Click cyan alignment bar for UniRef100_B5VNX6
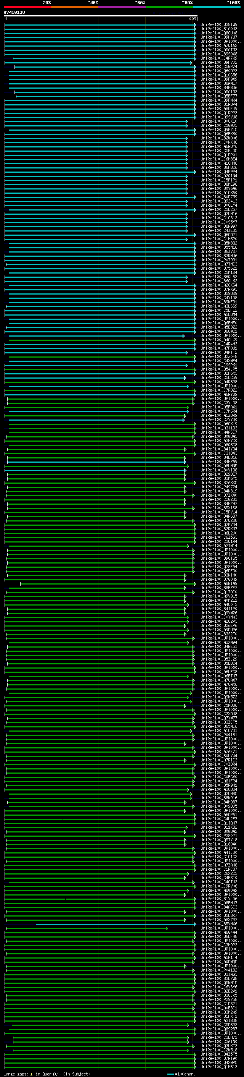The width and height of the screenshot is (244, 1077). point(116,925)
